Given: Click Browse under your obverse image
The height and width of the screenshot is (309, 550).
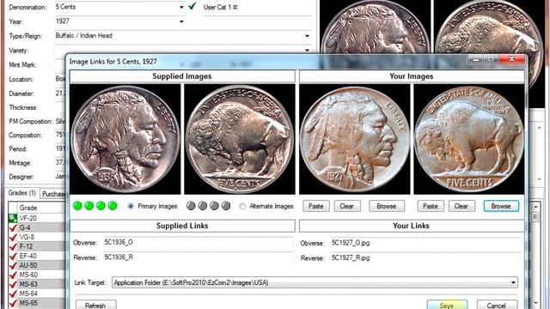Looking at the screenshot, I should (x=386, y=206).
